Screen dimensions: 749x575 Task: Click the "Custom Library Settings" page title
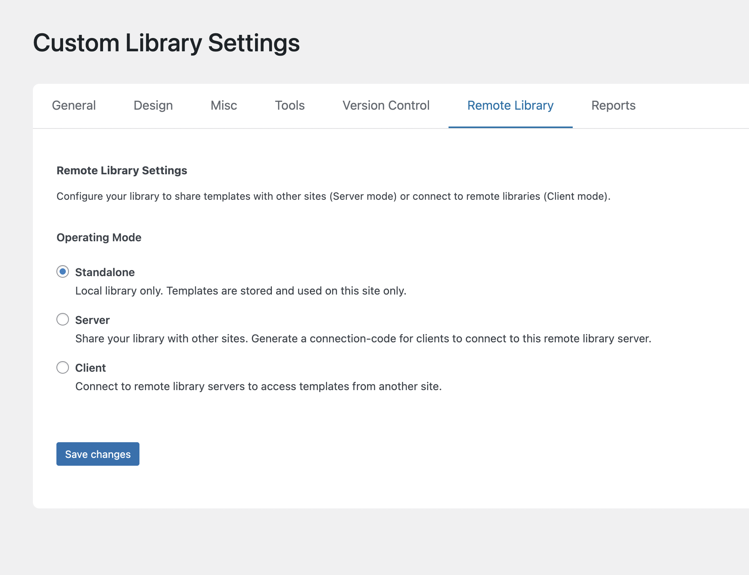[166, 43]
